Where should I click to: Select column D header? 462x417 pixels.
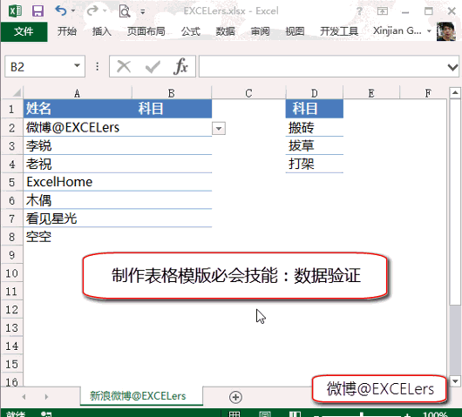point(315,93)
